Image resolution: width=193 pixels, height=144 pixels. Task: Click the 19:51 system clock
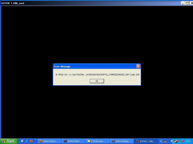188,141
